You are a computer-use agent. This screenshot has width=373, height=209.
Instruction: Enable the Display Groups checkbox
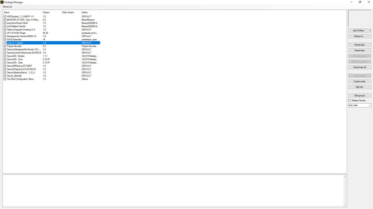350,100
